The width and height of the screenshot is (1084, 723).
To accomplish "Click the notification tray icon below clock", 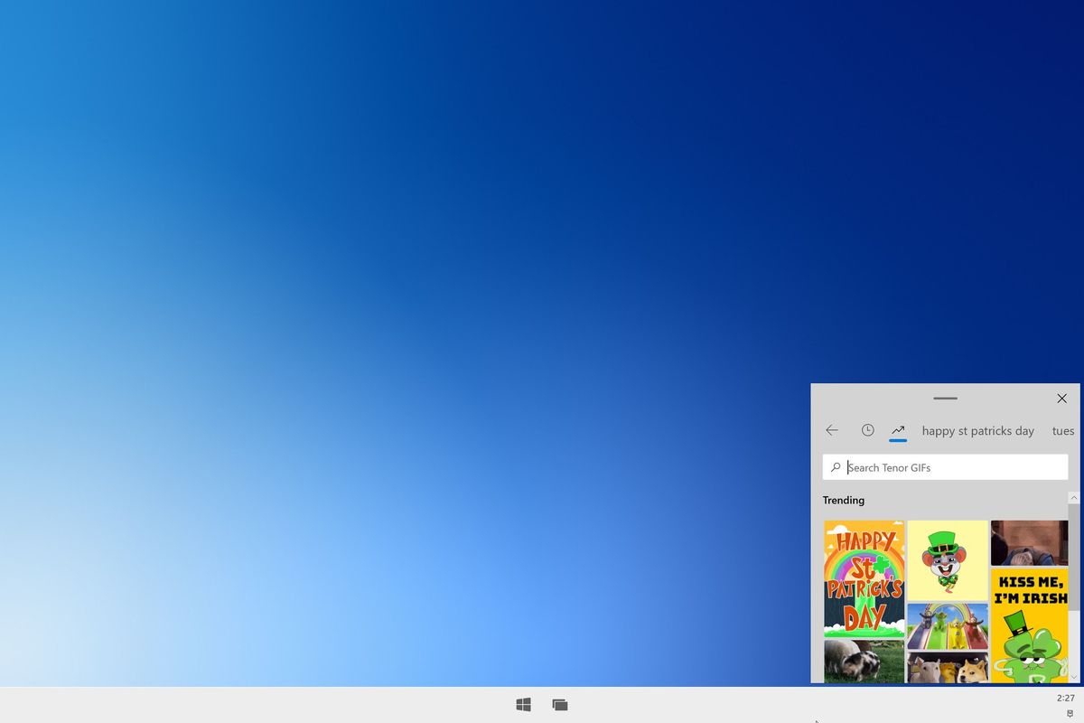I will coord(1070,713).
